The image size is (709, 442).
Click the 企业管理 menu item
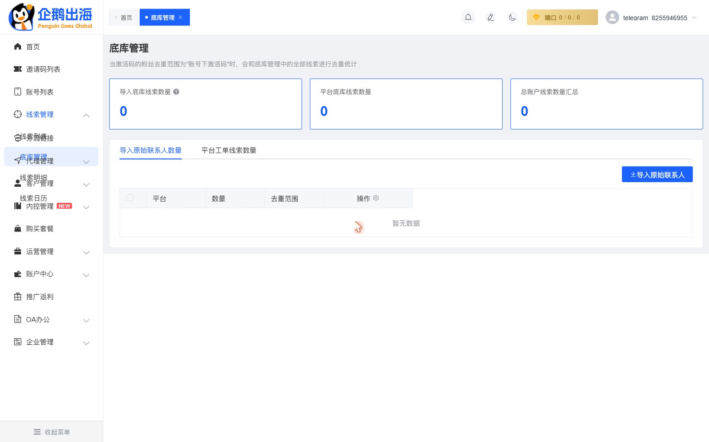(x=39, y=342)
